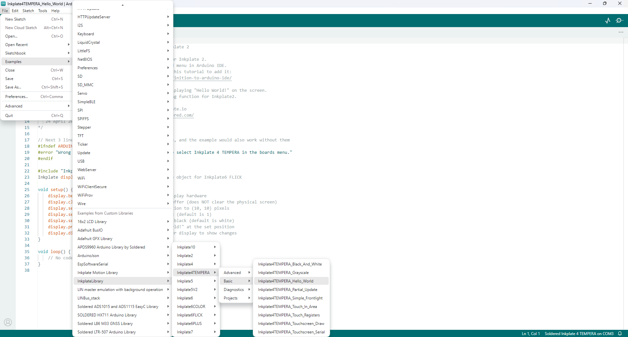Click the user profile icon
The height and width of the screenshot is (337, 628).
click(8, 322)
